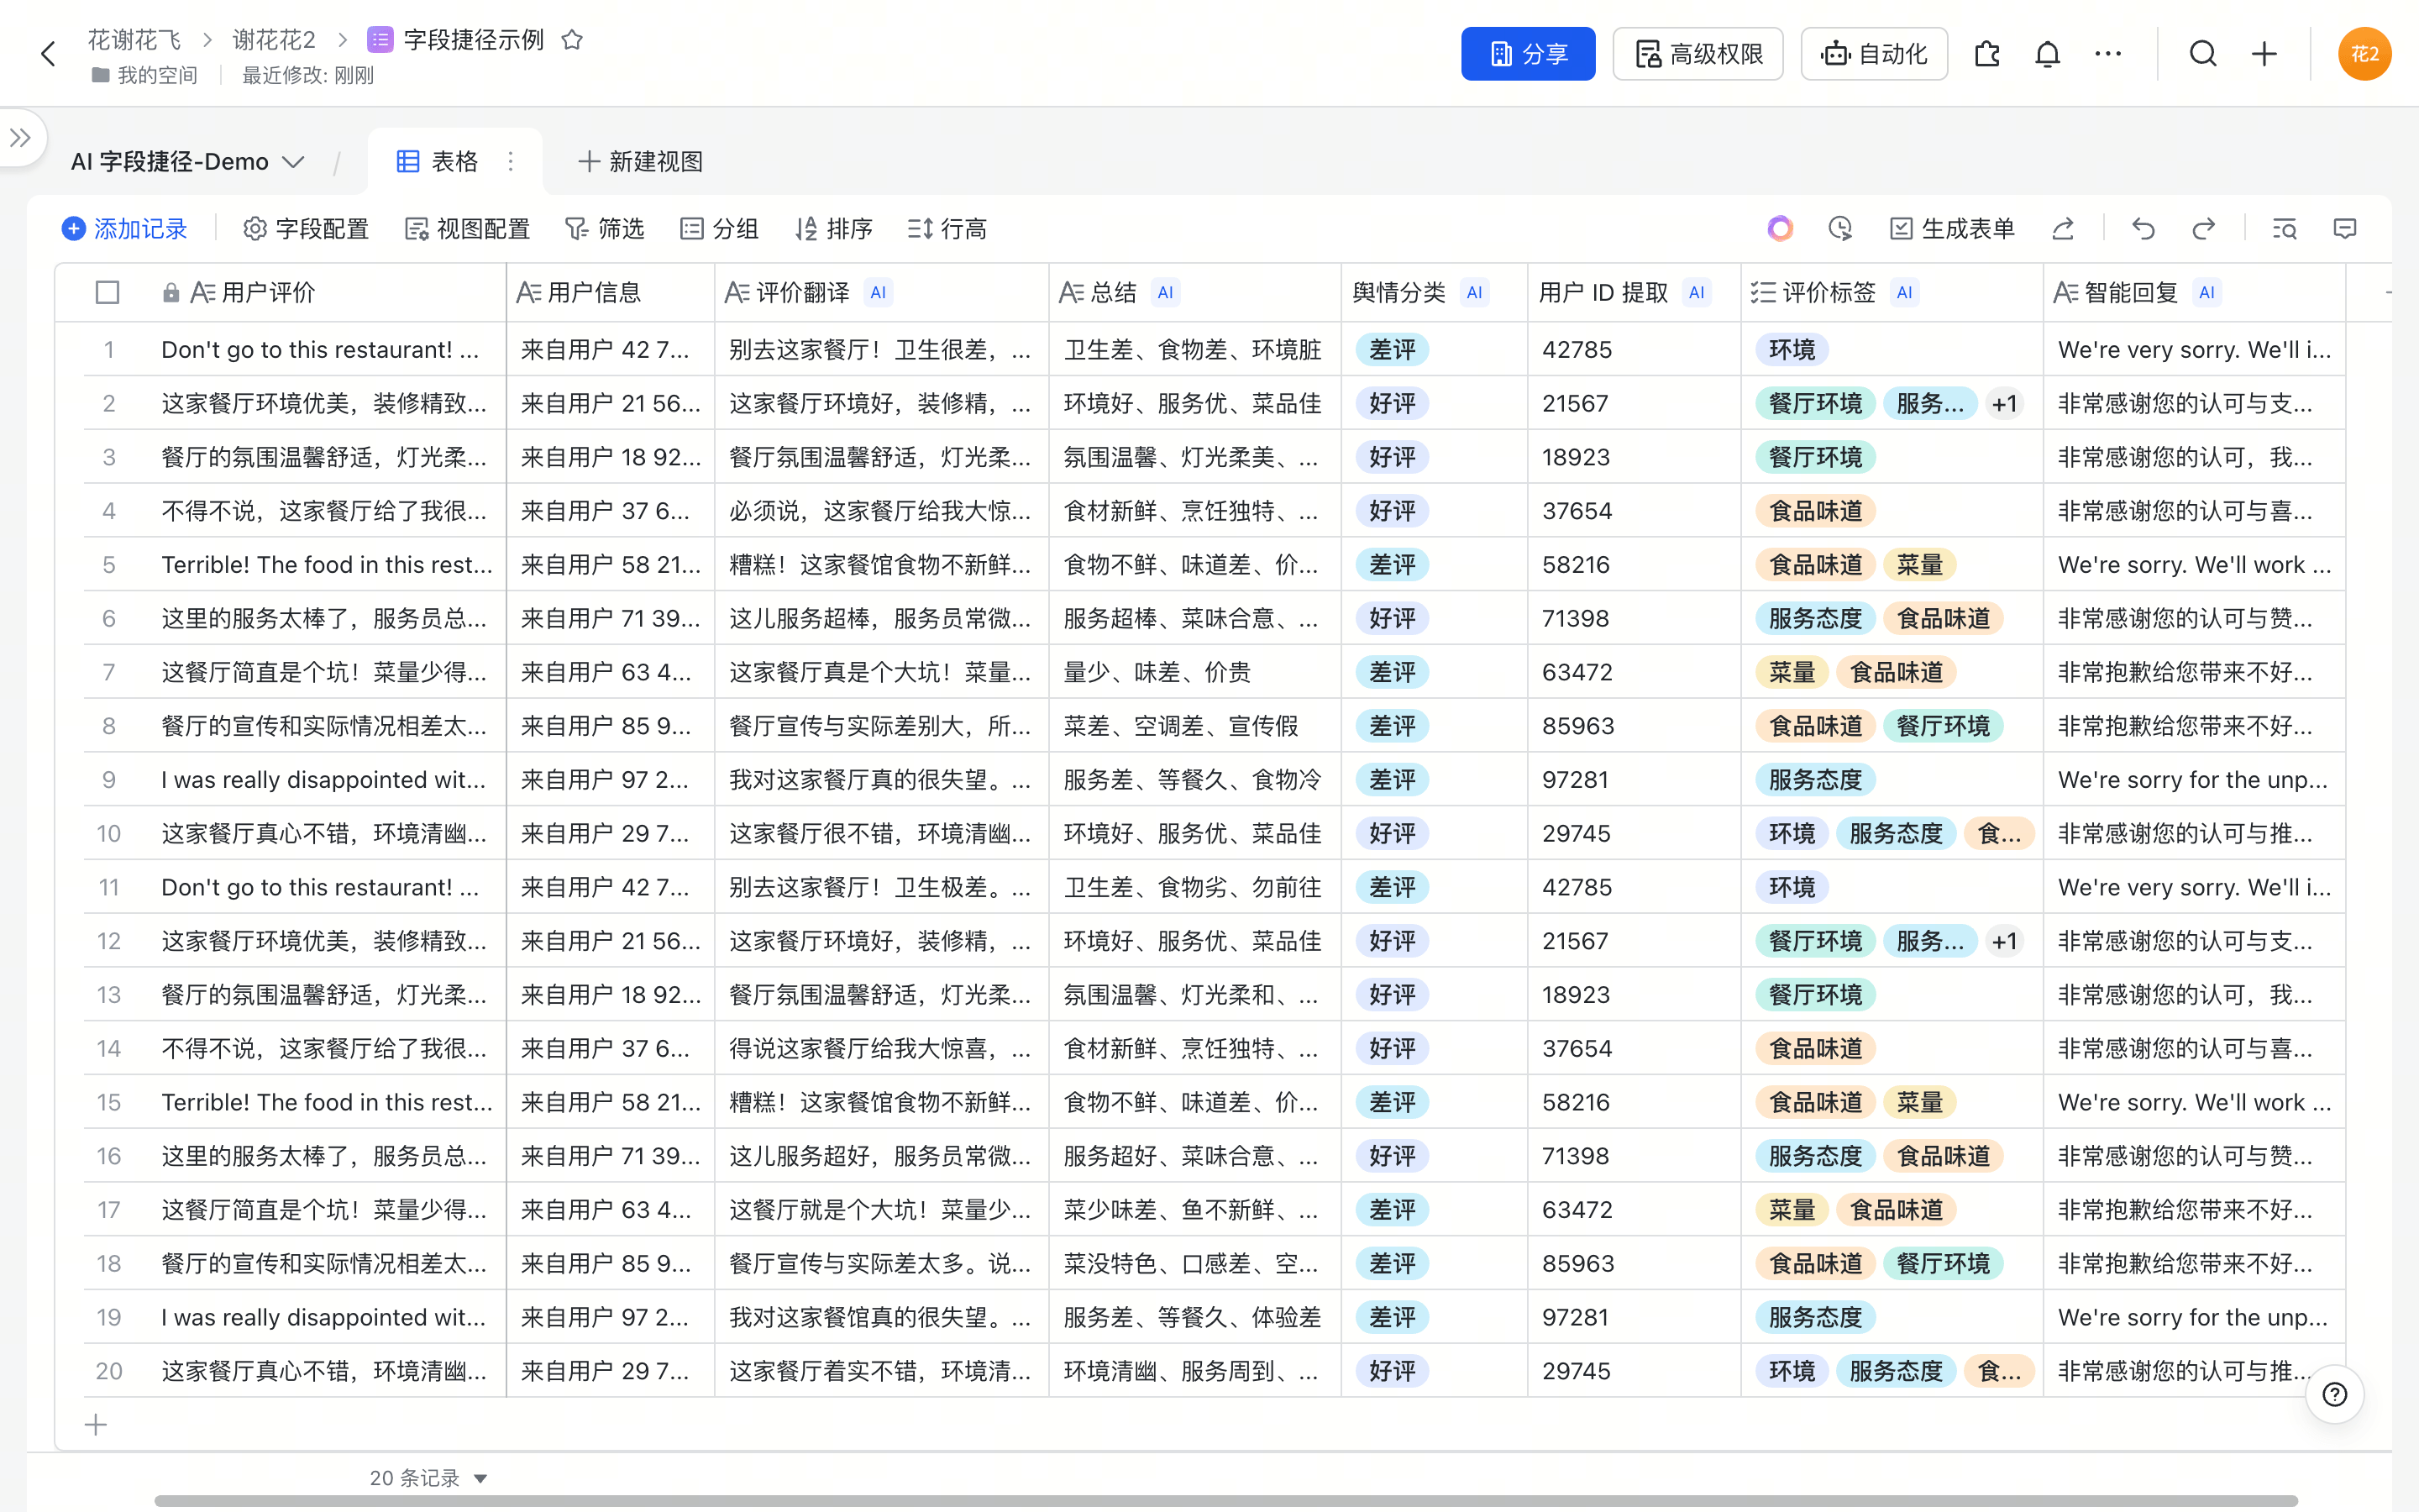
Task: Open the help question mark button
Action: (2334, 1394)
